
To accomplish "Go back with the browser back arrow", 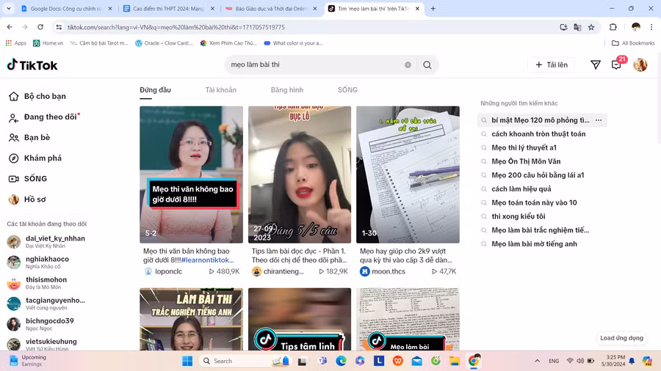I will click(10, 27).
